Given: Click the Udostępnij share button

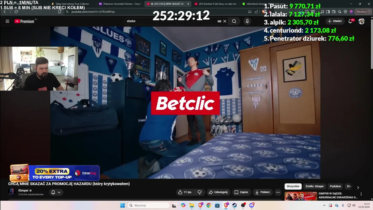Looking at the screenshot, I should (218, 192).
